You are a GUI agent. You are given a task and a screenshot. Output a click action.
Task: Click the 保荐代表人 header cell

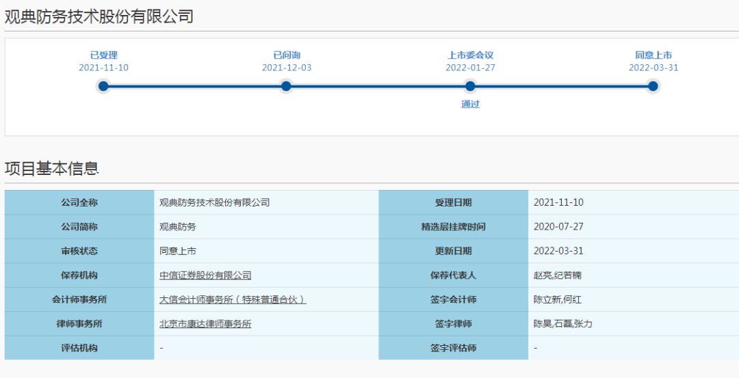pyautogui.click(x=453, y=275)
